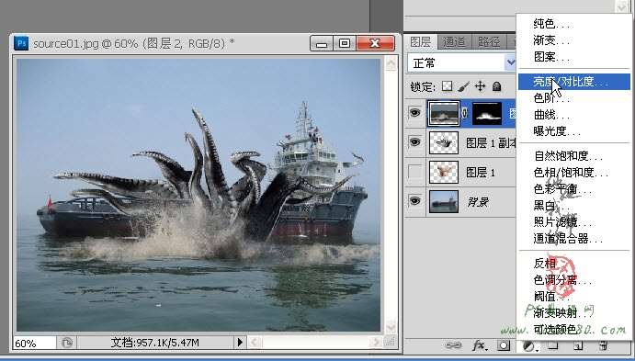Open status bar info flyout arrow
This screenshot has width=635, height=361.
click(x=240, y=343)
